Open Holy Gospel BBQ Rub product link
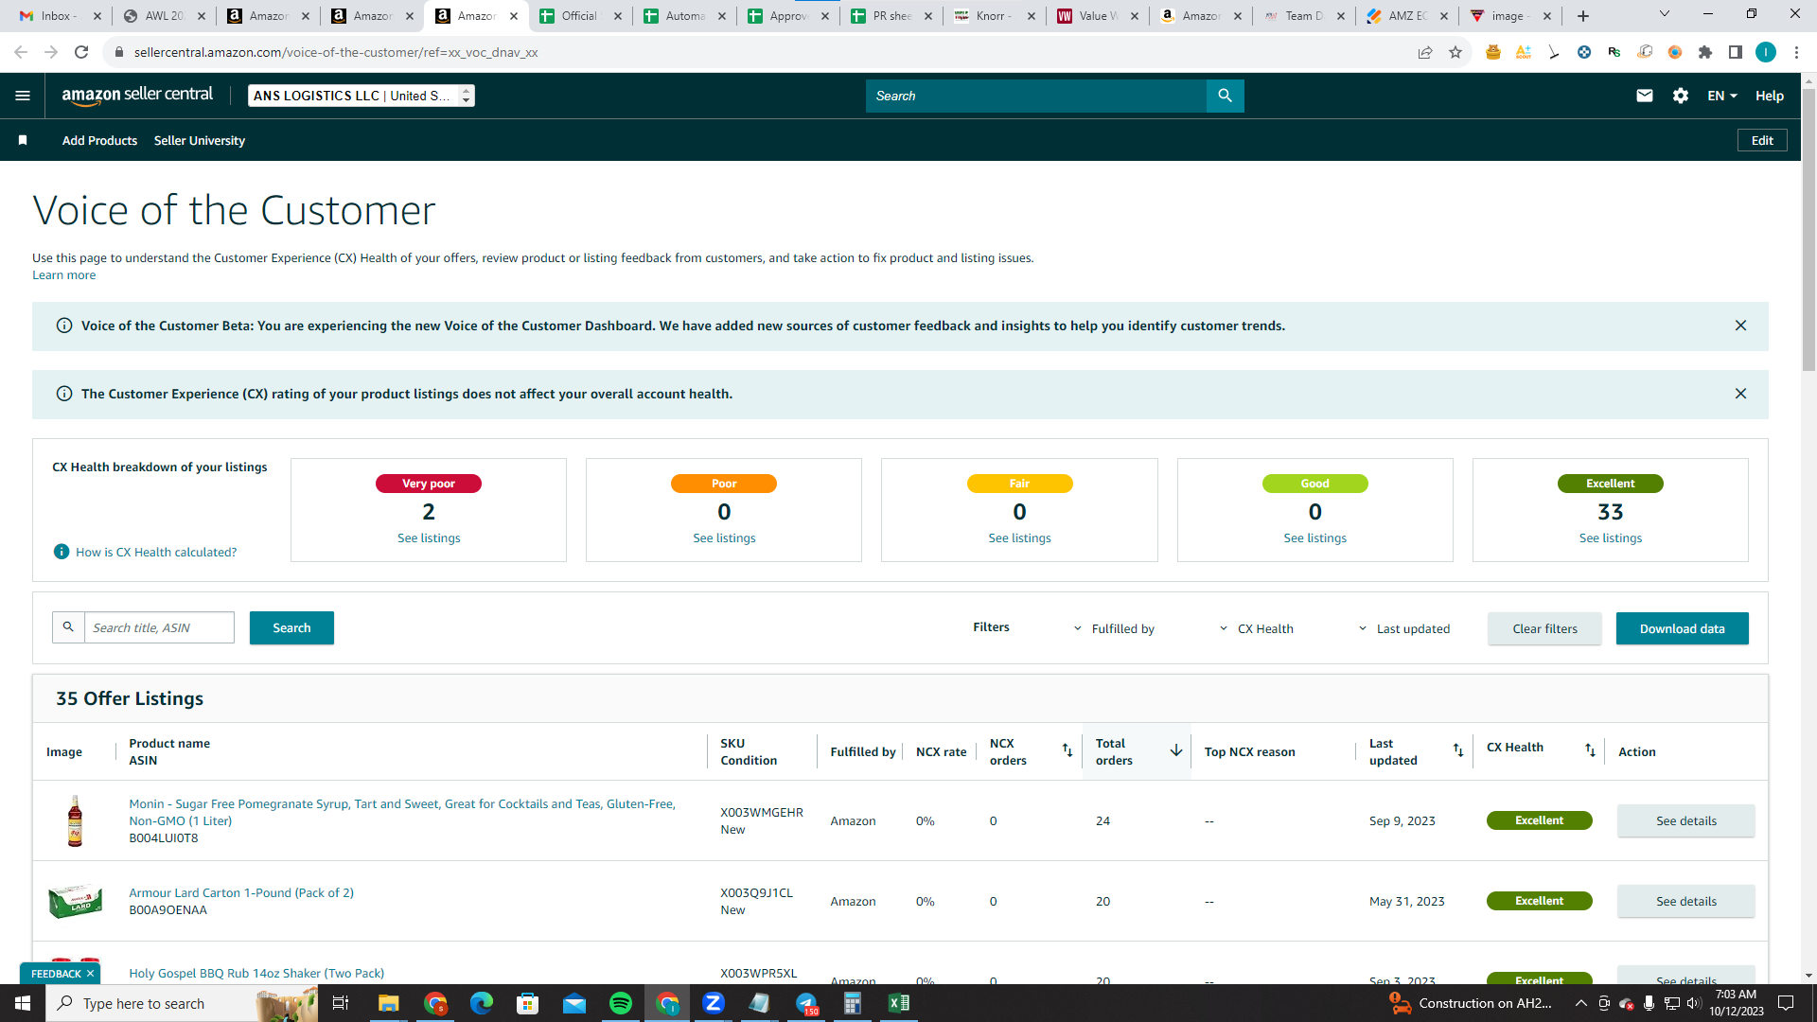The height and width of the screenshot is (1022, 1817). tap(256, 973)
